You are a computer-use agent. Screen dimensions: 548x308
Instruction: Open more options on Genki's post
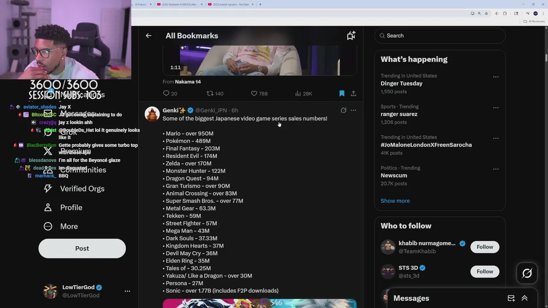click(353, 110)
